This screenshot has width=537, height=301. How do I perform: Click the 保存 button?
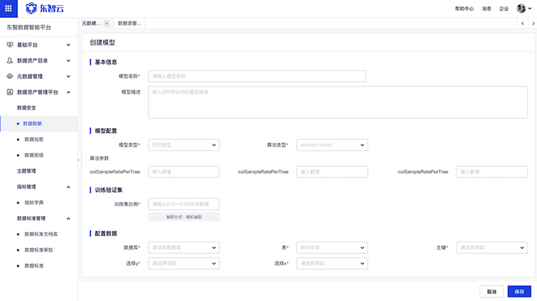519,291
